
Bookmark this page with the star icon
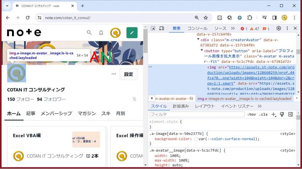pyautogui.click(x=206, y=18)
